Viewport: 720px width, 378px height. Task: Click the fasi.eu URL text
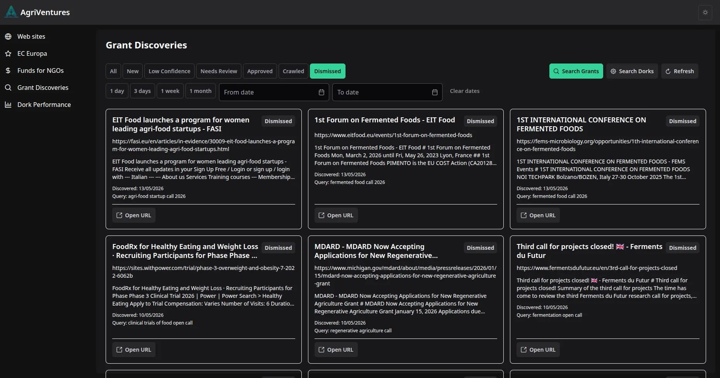[204, 145]
